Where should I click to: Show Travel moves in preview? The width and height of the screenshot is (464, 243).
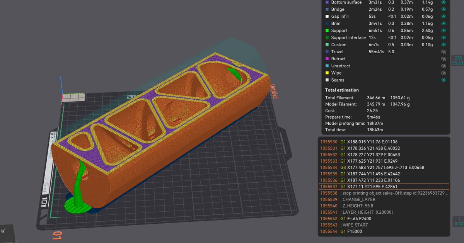(444, 52)
